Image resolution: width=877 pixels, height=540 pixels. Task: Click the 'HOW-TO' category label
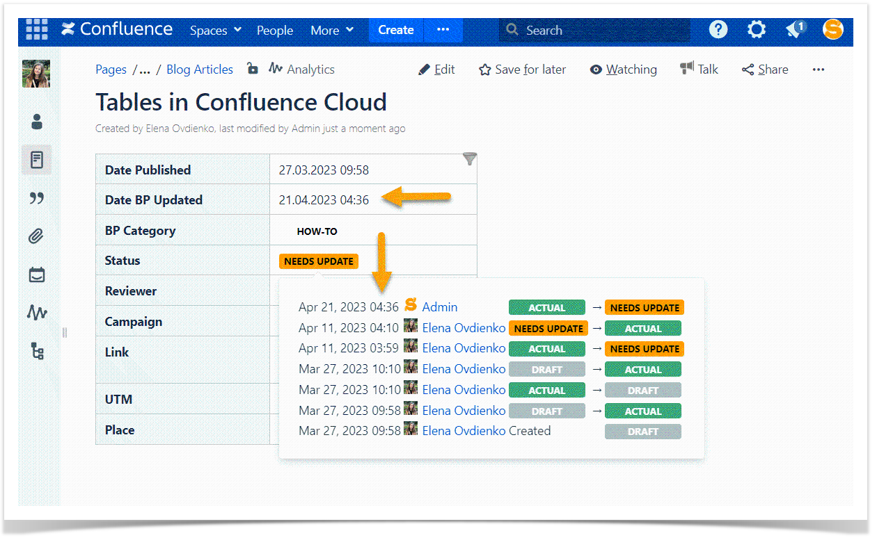pyautogui.click(x=317, y=231)
